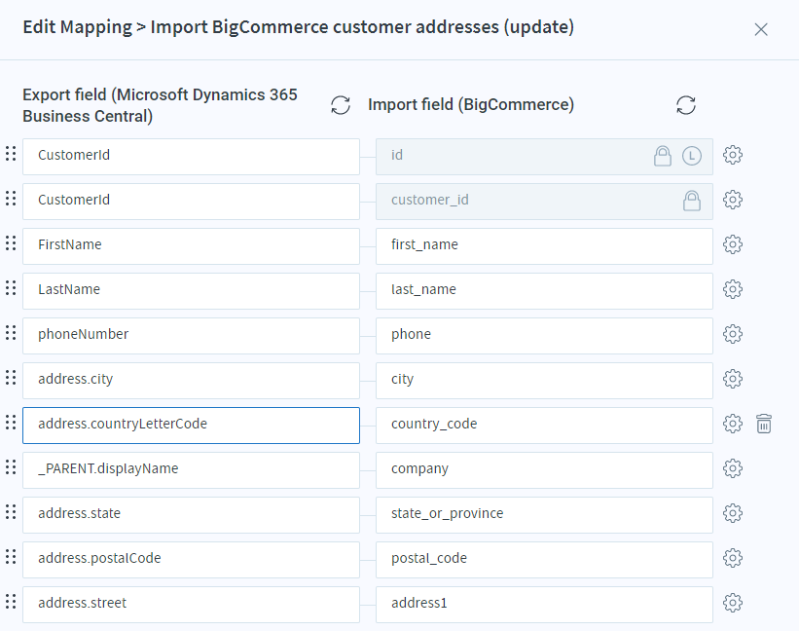Grab drag handle of _PARENT.displayName row
Viewport: 799px width, 631px height.
[11, 467]
